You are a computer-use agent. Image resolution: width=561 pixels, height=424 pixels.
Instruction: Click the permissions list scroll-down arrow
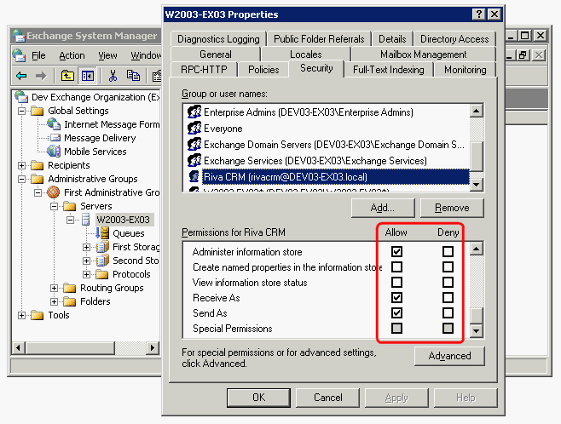(x=477, y=330)
